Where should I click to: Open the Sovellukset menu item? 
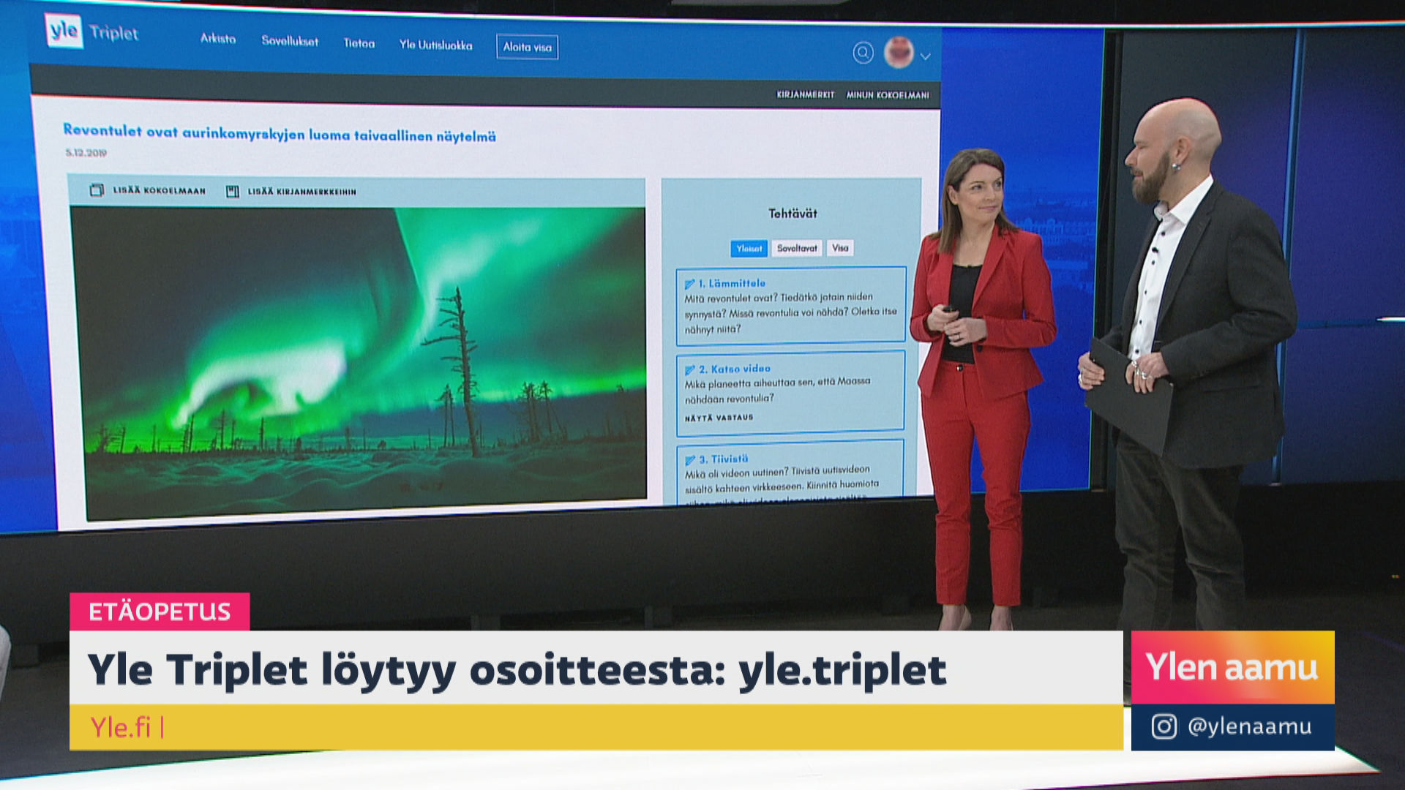(x=290, y=41)
